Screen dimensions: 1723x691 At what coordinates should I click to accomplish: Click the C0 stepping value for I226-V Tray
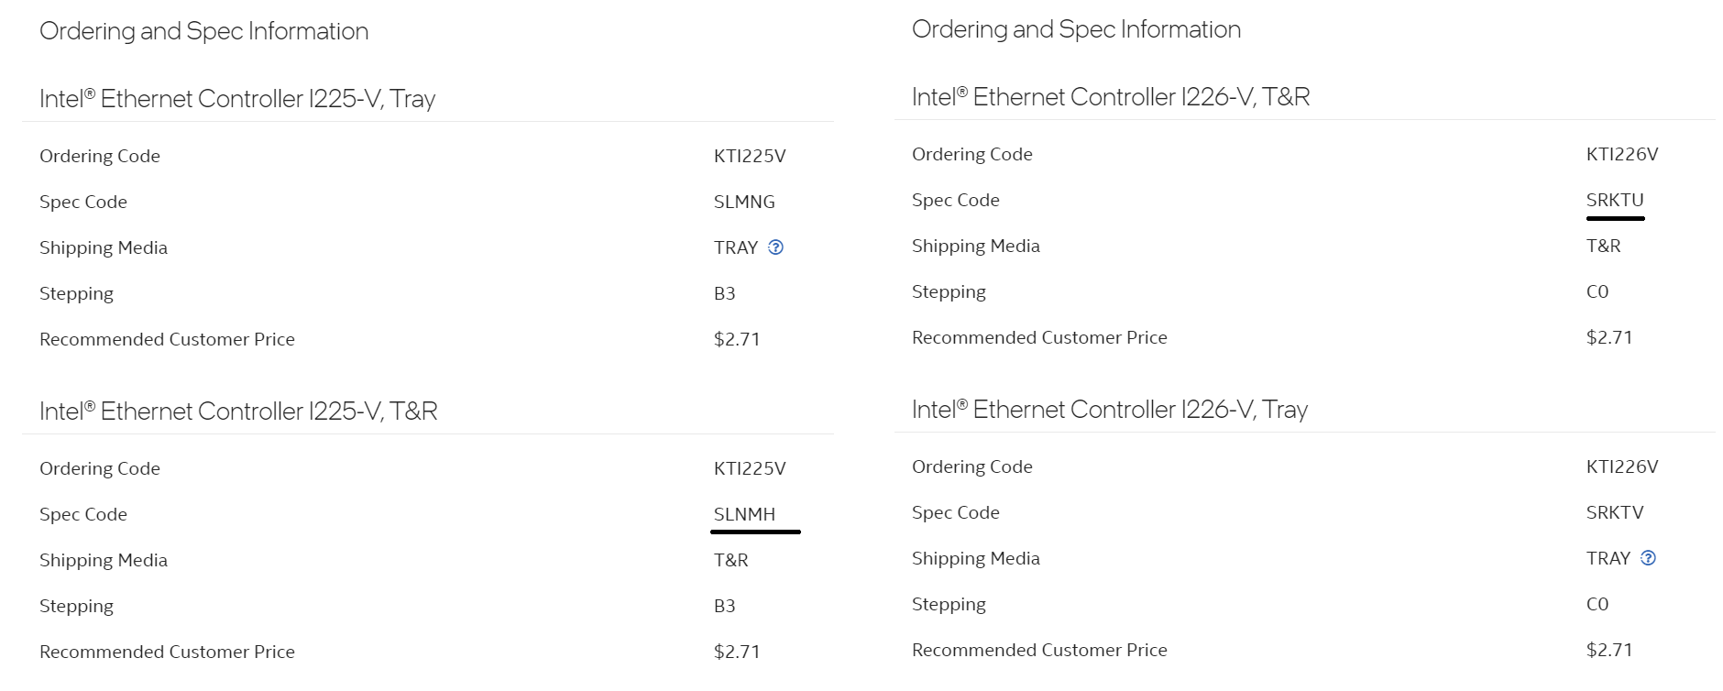click(x=1597, y=604)
